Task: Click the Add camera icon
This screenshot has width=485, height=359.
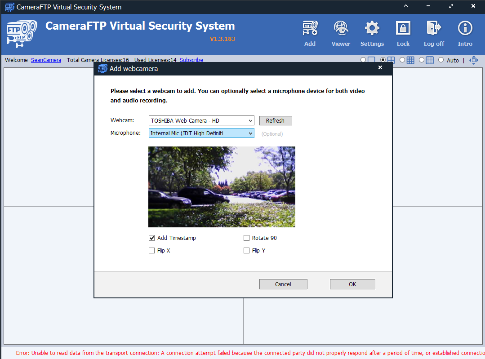Action: [x=310, y=29]
